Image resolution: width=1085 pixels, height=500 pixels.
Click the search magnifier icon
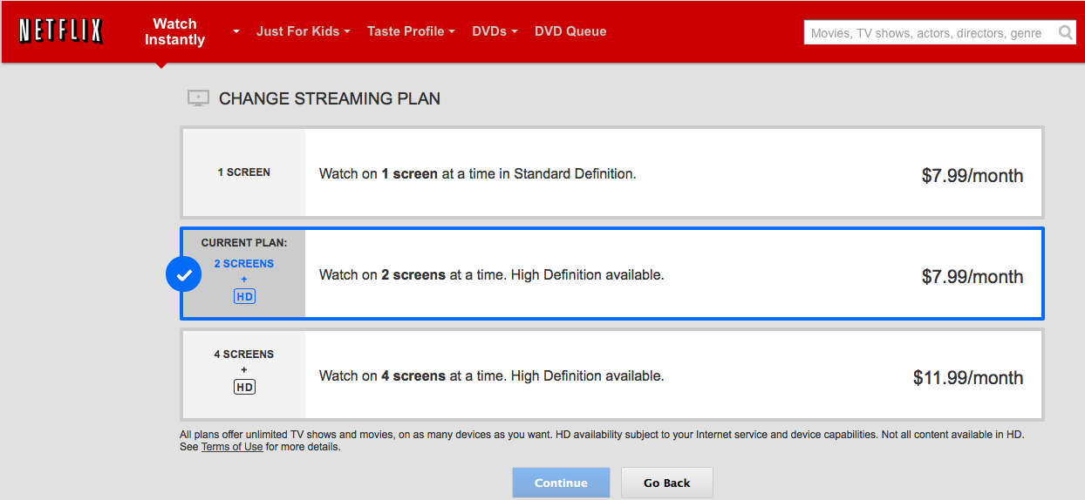click(1066, 33)
